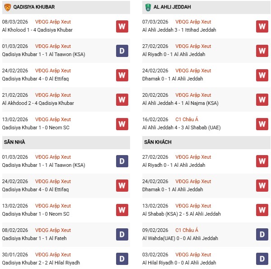Click the Al Ahli Jeddah team logo
Viewport: 271px width, 269px height.
148,7
